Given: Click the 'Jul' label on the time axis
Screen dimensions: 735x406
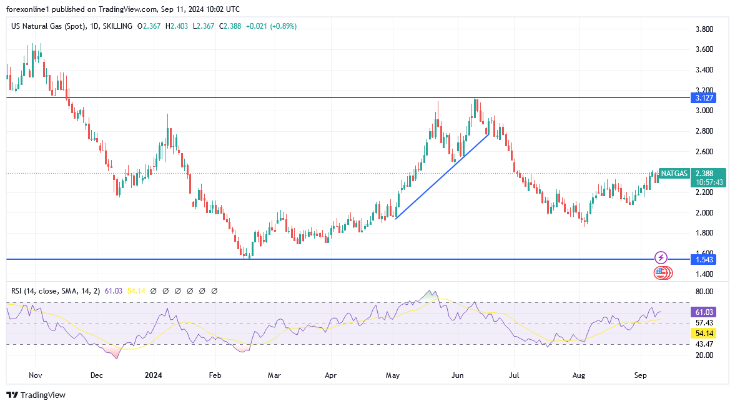Looking at the screenshot, I should click(514, 375).
